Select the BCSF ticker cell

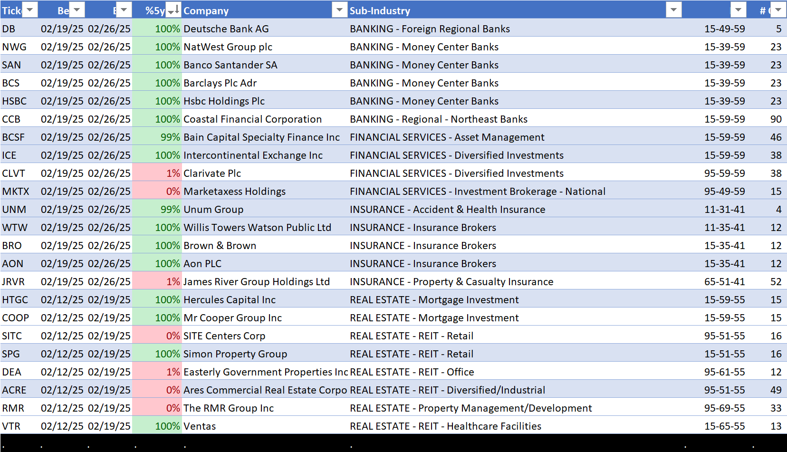point(19,137)
